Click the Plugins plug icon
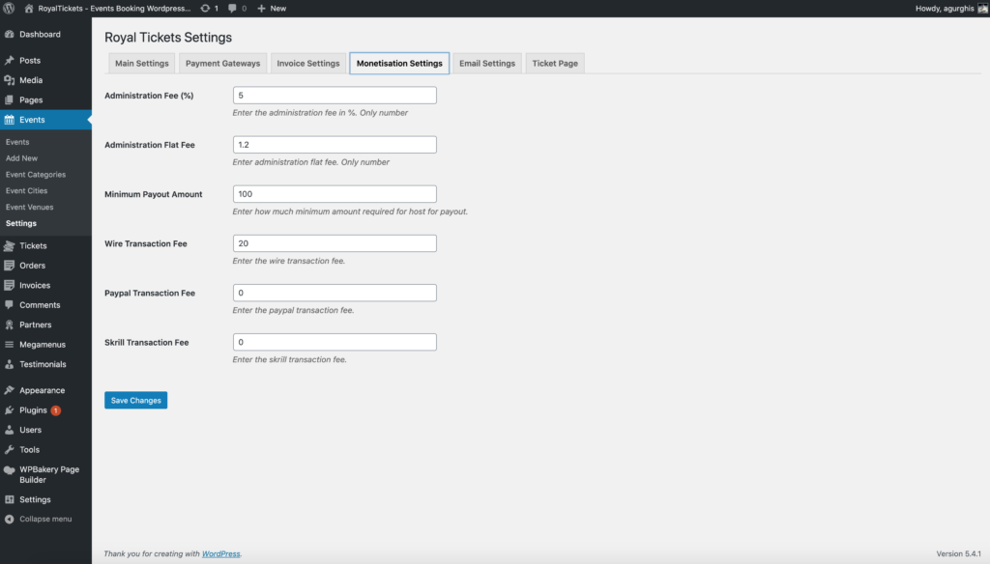Viewport: 990px width, 564px height. point(10,410)
